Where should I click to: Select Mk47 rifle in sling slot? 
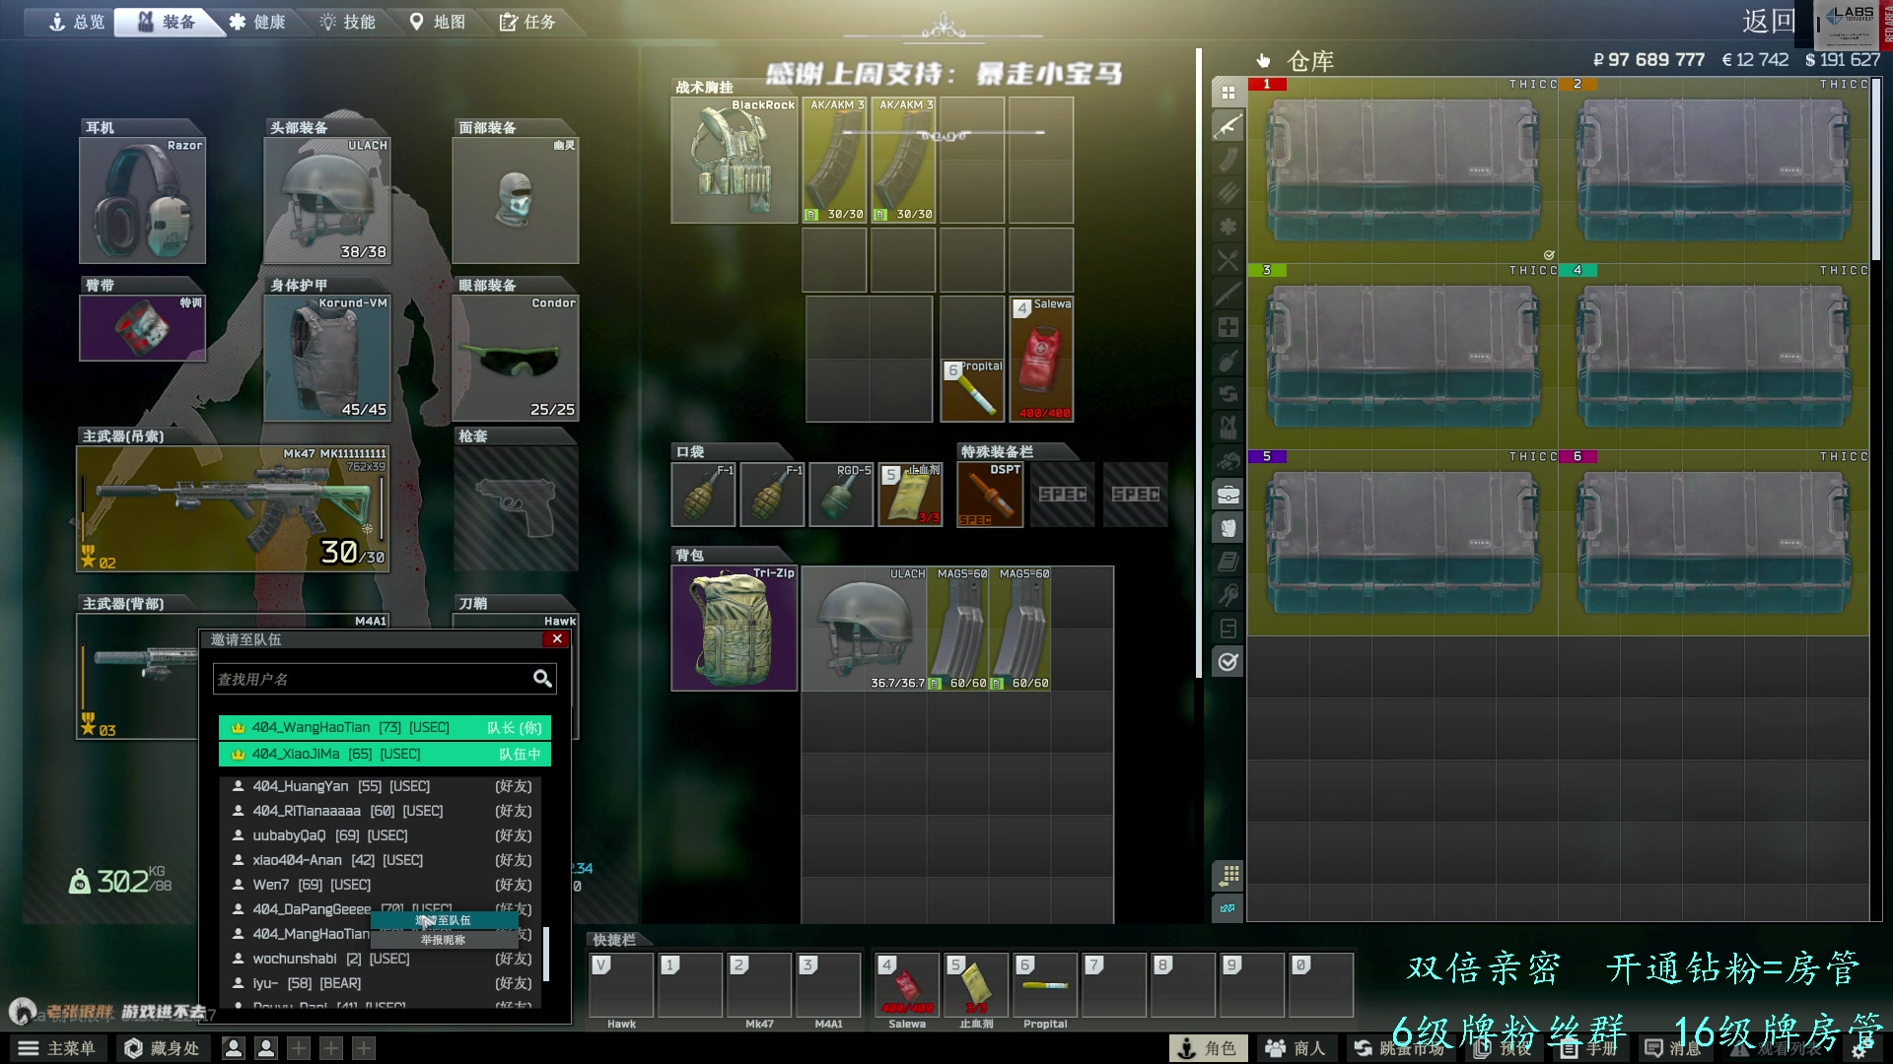(233, 508)
